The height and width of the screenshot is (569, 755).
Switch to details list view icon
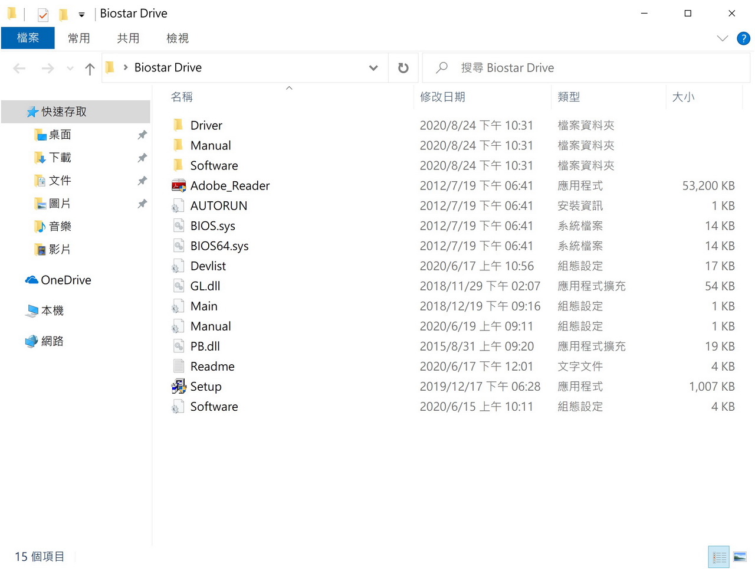[719, 557]
